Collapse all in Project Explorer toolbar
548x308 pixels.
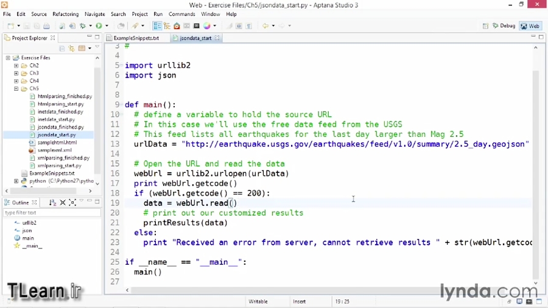click(x=62, y=48)
